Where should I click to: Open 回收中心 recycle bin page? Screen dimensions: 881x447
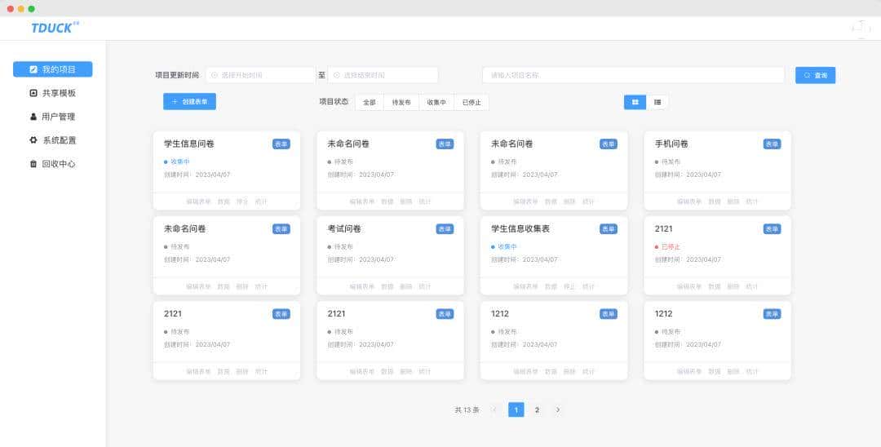pyautogui.click(x=53, y=164)
